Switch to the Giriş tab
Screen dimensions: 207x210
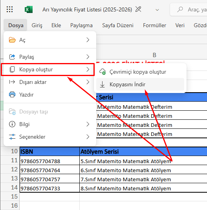point(37,25)
